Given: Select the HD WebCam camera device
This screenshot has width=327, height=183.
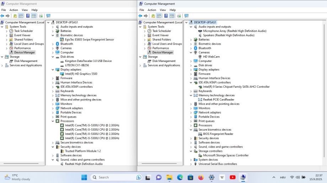Looking at the screenshot, I should click(x=211, y=57).
